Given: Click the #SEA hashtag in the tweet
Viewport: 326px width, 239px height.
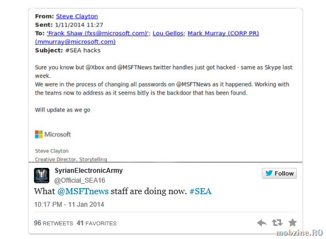Looking at the screenshot, I should coord(201,191).
